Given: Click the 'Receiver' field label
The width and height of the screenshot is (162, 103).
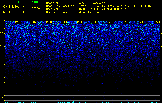Looking at the screenshot, I should click(x=52, y=9).
